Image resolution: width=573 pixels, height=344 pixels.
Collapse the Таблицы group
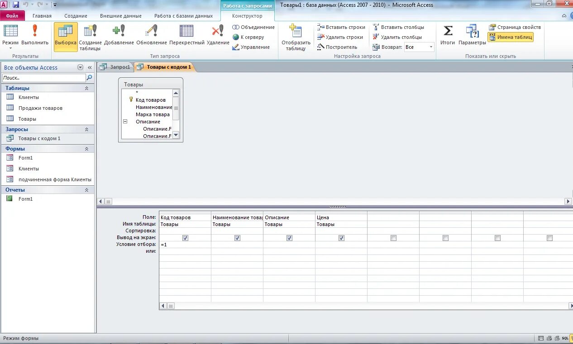coord(86,88)
